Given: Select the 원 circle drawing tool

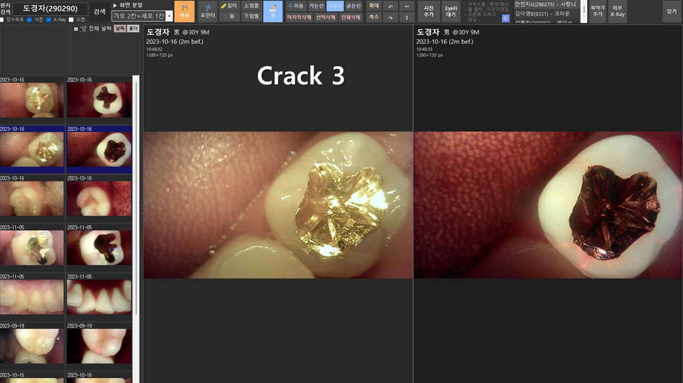Looking at the screenshot, I should pyautogui.click(x=229, y=17).
